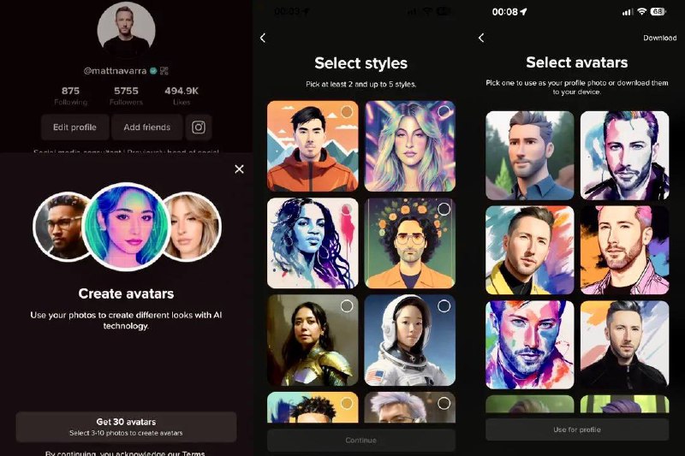The image size is (685, 456).
Task: Close the Create avatars panel with X
Action: (x=239, y=169)
